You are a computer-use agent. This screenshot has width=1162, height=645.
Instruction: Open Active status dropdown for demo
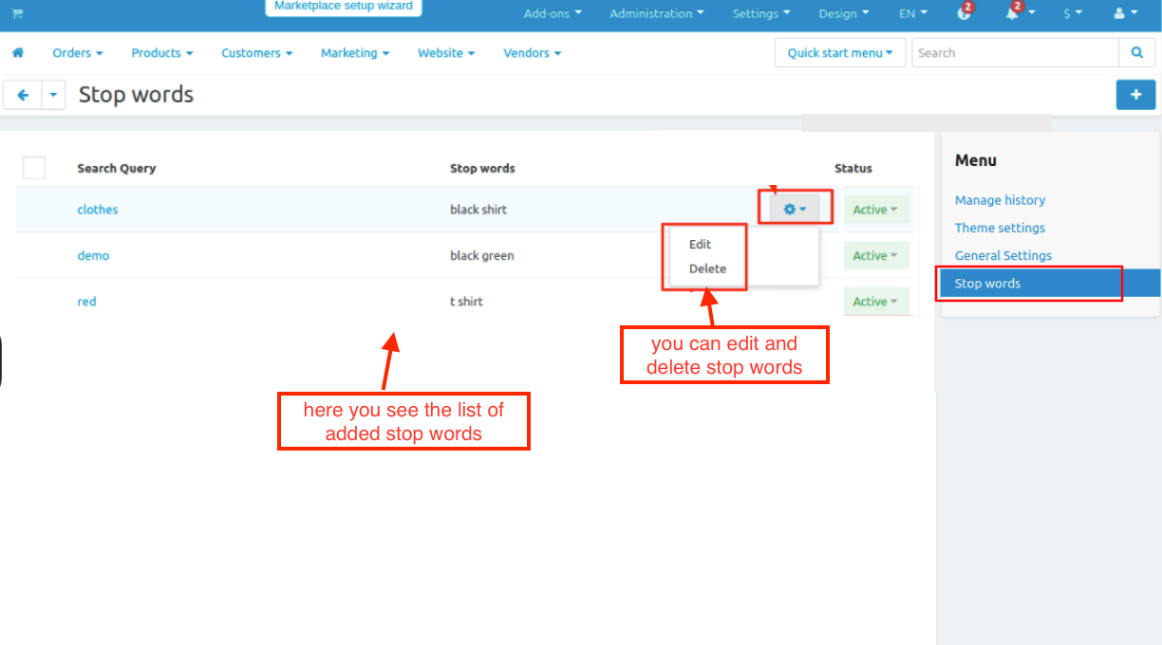click(x=875, y=255)
